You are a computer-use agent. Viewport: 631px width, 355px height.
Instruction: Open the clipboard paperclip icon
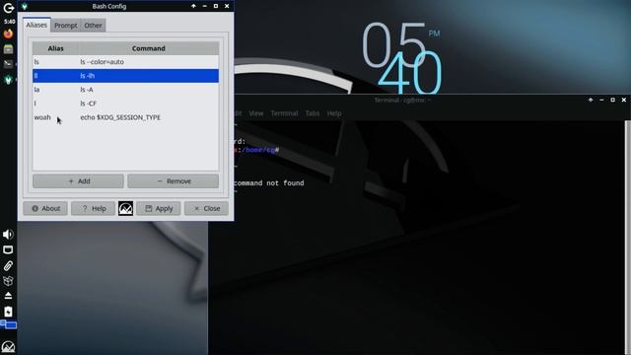pos(8,265)
